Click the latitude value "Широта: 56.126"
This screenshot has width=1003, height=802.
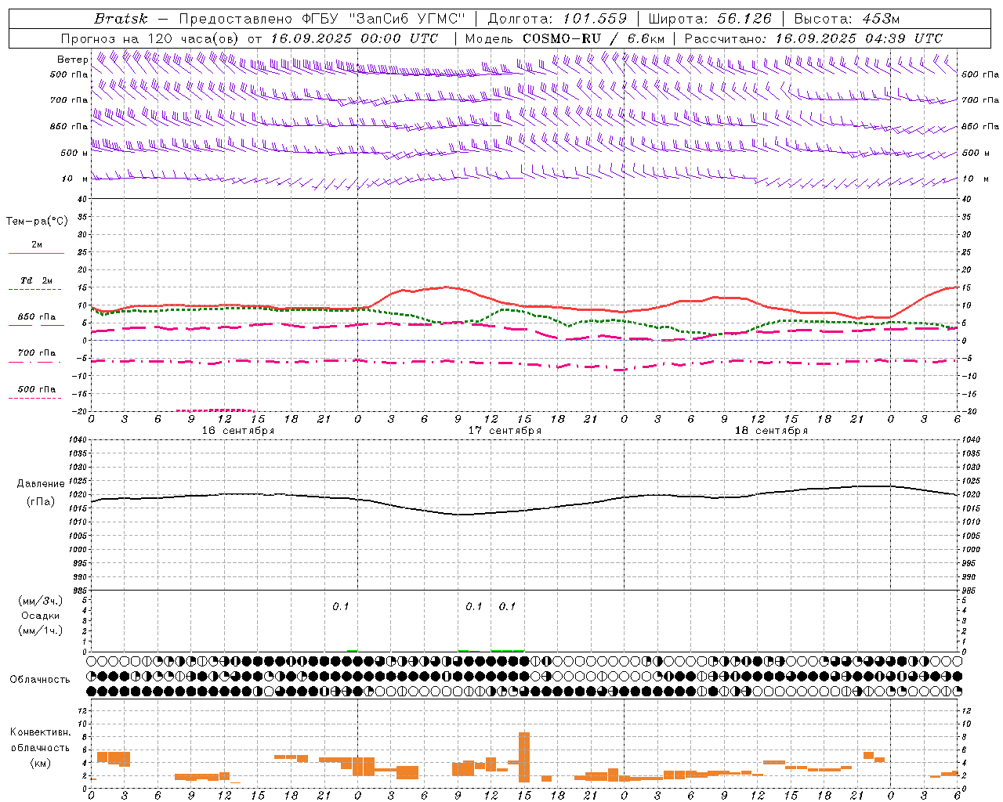710,19
